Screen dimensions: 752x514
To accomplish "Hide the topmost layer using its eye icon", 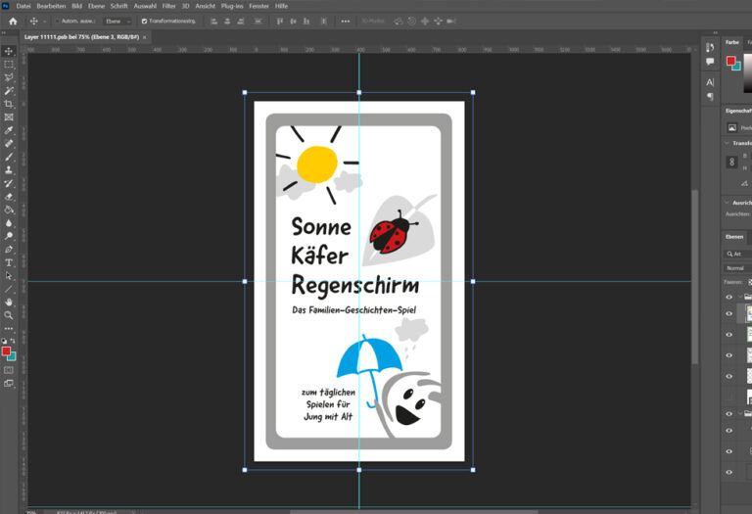I will tap(728, 297).
